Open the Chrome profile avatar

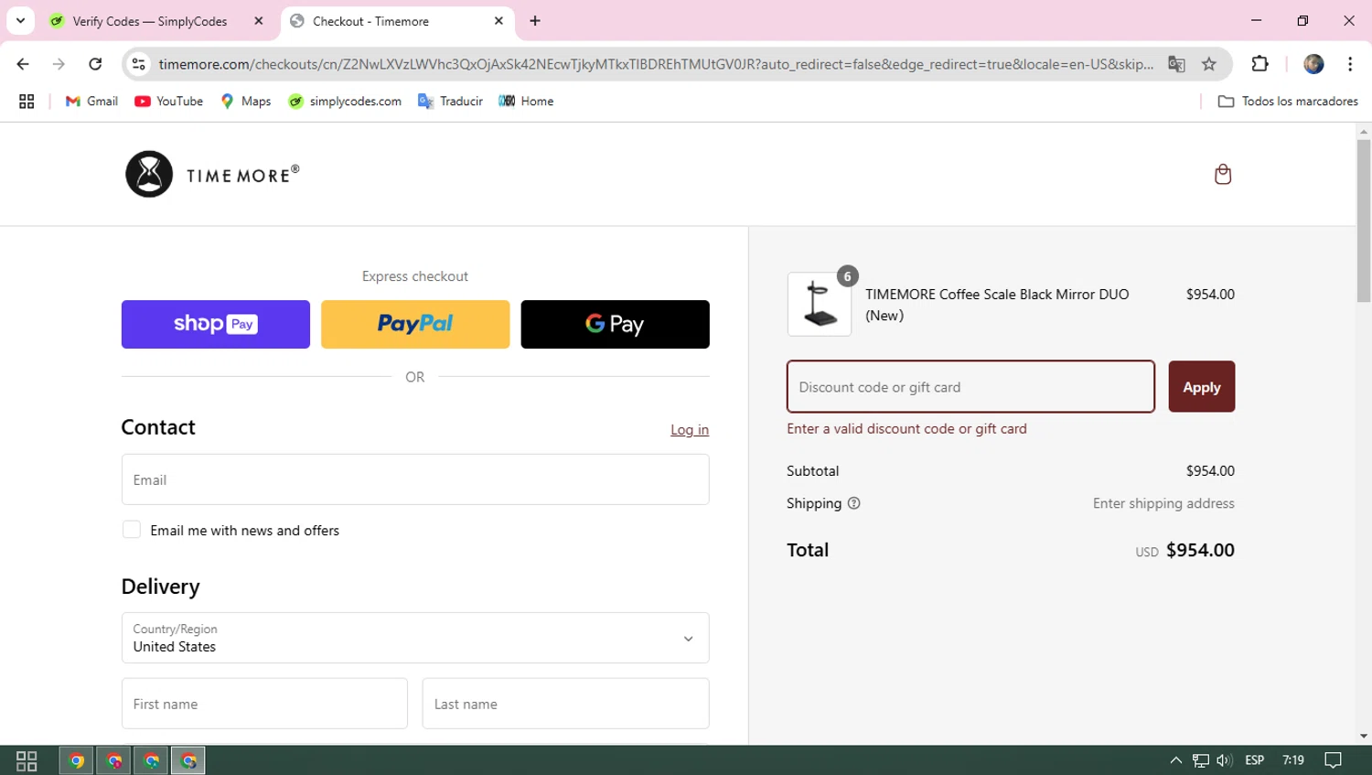pyautogui.click(x=1313, y=64)
